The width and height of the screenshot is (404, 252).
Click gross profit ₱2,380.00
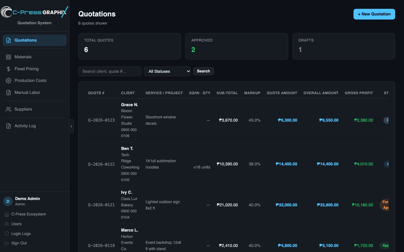click(x=364, y=120)
